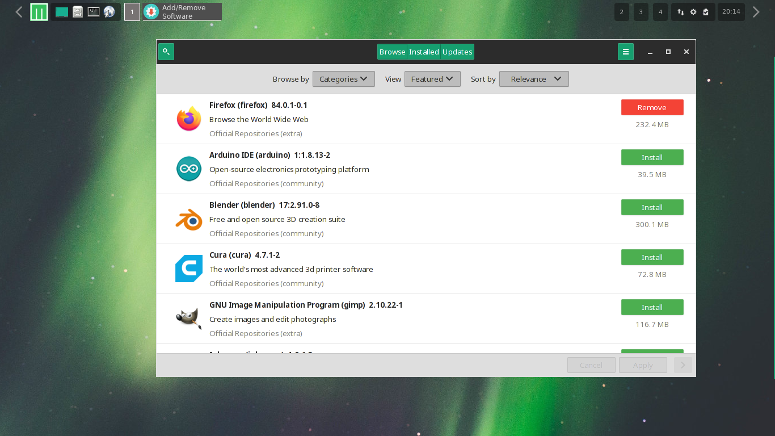Screen dimensions: 775x436
Task: Switch to workspace 2
Action: (x=622, y=12)
